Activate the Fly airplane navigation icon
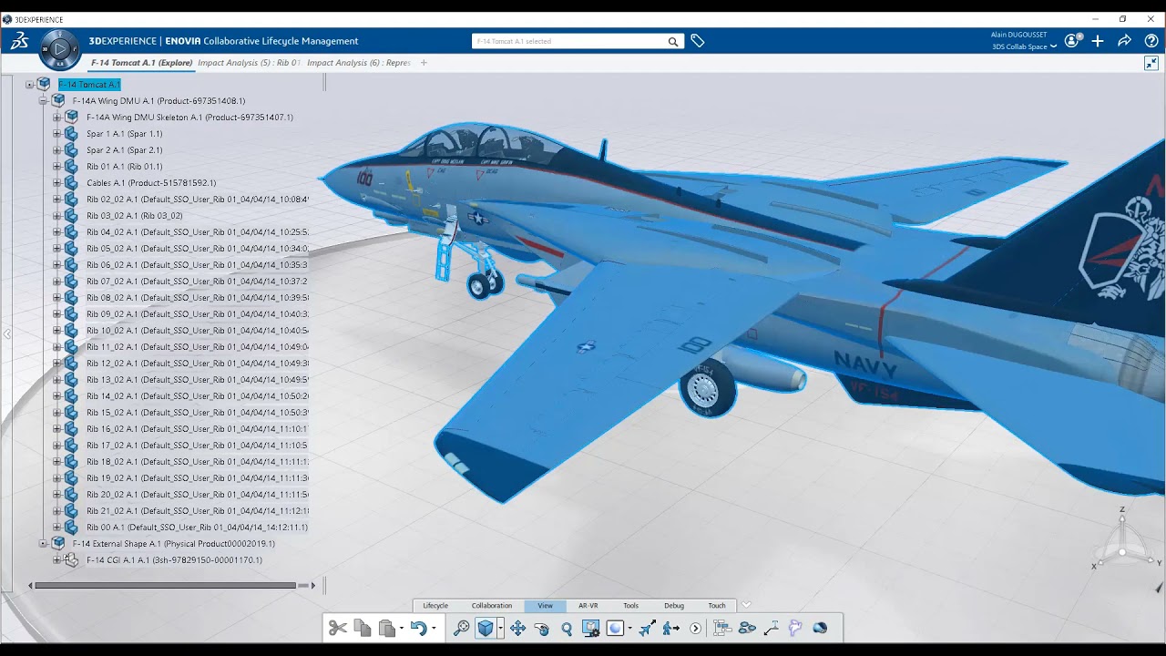This screenshot has width=1166, height=656. click(x=647, y=628)
